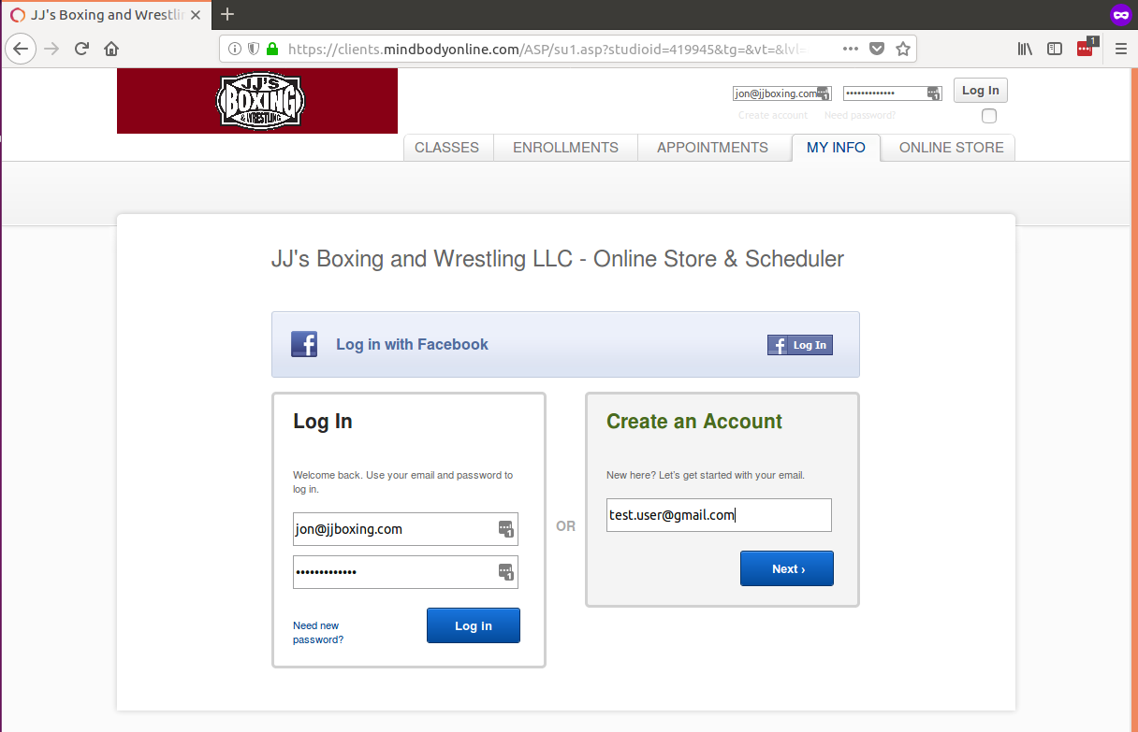This screenshot has height=732, width=1138.
Task: Click the Facebook Log In button
Action: tap(800, 345)
